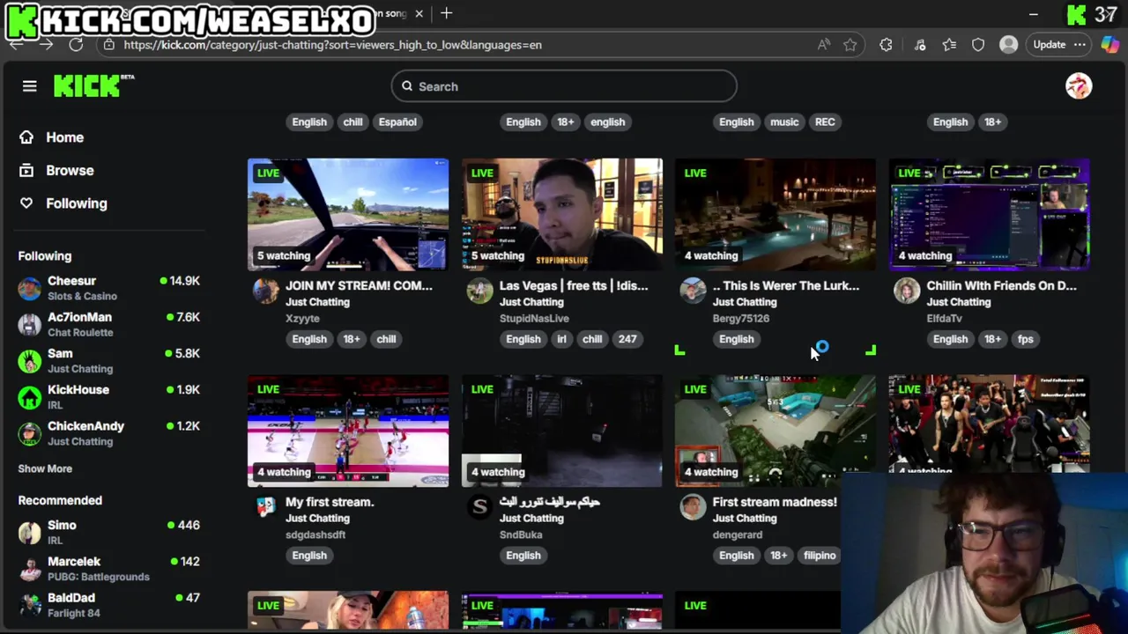Open the driving stream thumbnail by Xzyyte
Viewport: 1128px width, 634px height.
[x=348, y=214]
